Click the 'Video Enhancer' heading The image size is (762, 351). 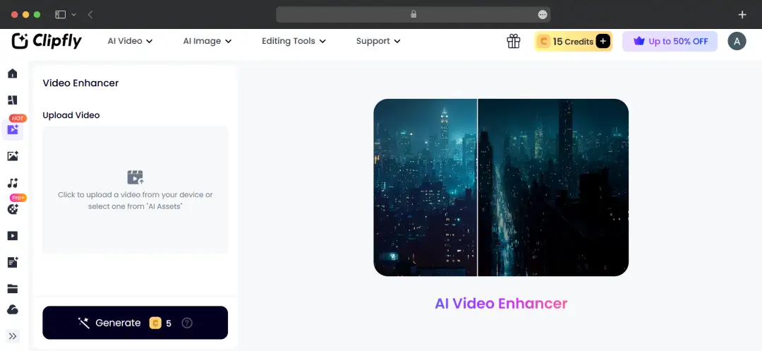(80, 83)
